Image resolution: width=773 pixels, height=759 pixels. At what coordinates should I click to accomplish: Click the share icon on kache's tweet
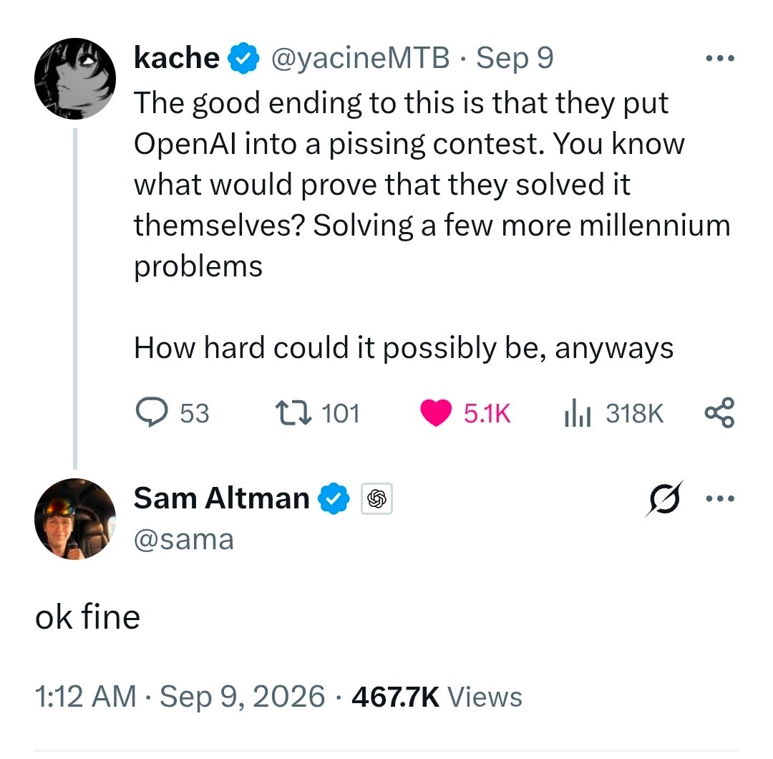pyautogui.click(x=719, y=412)
